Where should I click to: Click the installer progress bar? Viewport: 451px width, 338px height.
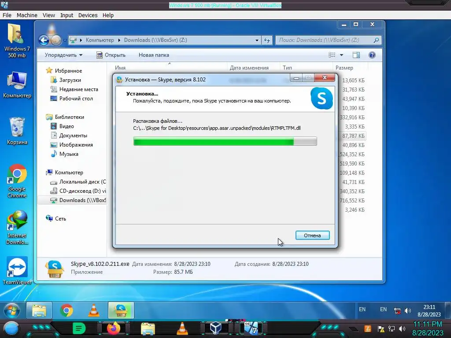pyautogui.click(x=225, y=141)
